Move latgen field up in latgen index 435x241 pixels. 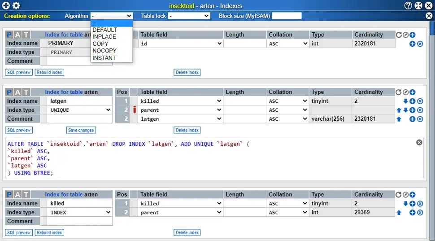pos(399,119)
